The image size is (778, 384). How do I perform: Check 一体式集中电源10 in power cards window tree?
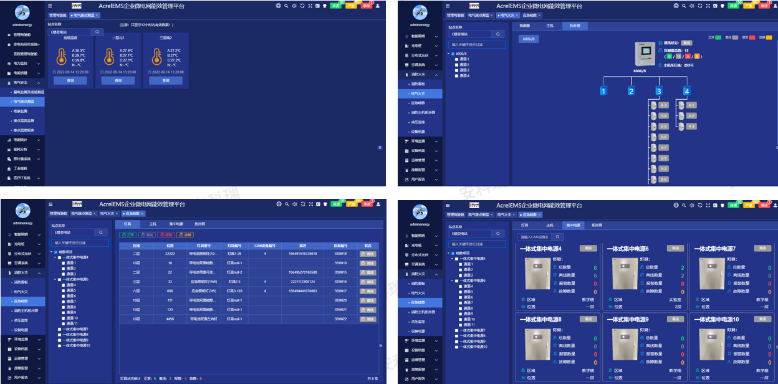point(458,347)
